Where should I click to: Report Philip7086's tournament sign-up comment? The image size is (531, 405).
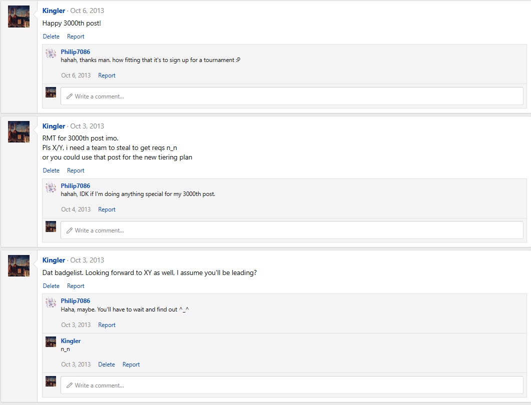click(107, 75)
